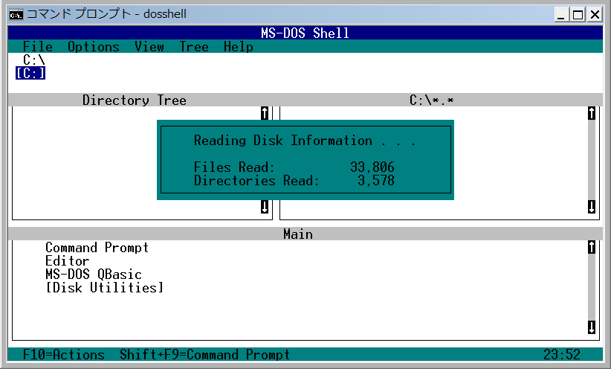The image size is (611, 369).
Task: Click the command prompt window system icon
Action: point(16,14)
